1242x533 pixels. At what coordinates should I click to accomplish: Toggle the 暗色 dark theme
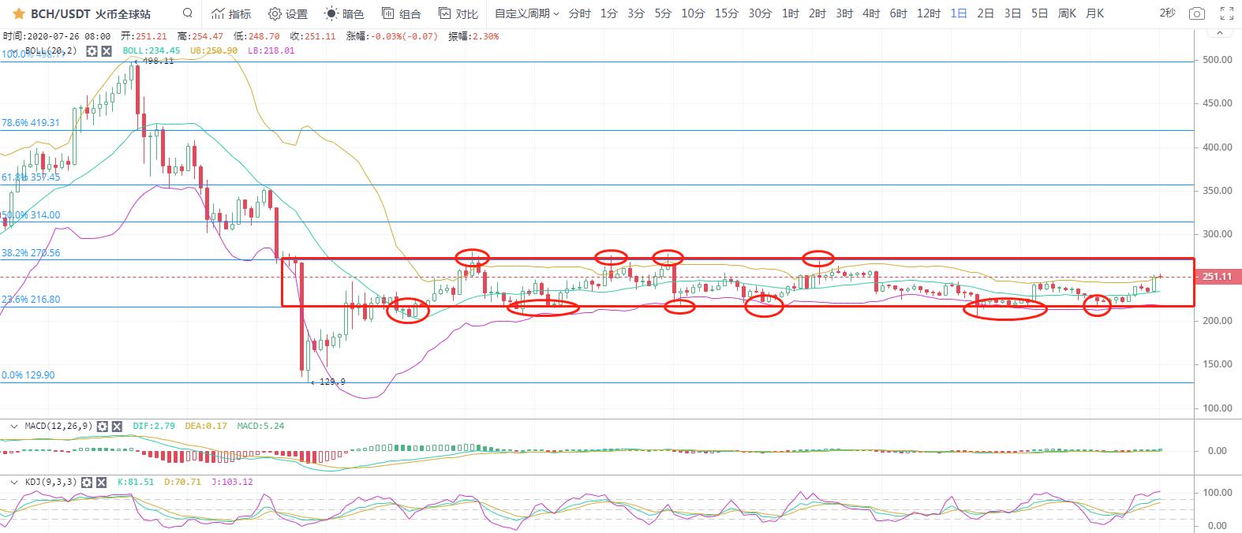tap(345, 13)
